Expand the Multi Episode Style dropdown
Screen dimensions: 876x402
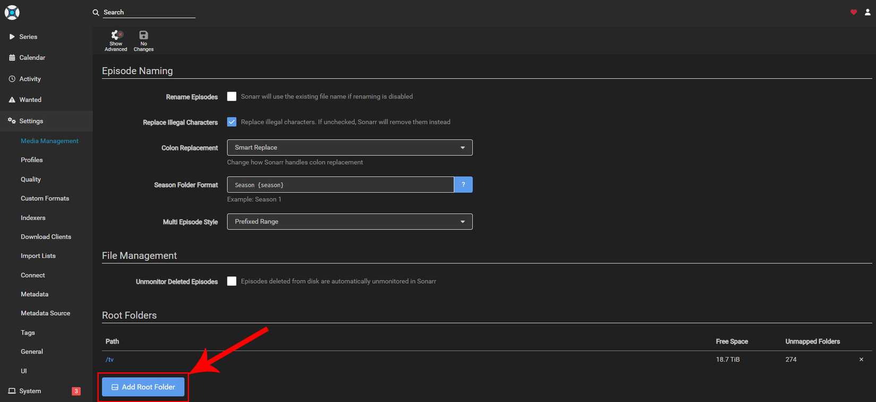pyautogui.click(x=349, y=222)
